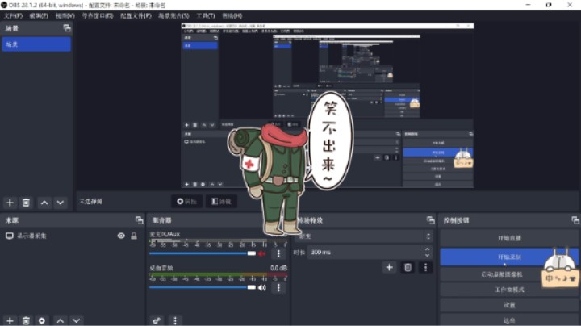This screenshot has height=326, width=581.
Task: Click the 开始录制 start recording button
Action: (x=509, y=257)
